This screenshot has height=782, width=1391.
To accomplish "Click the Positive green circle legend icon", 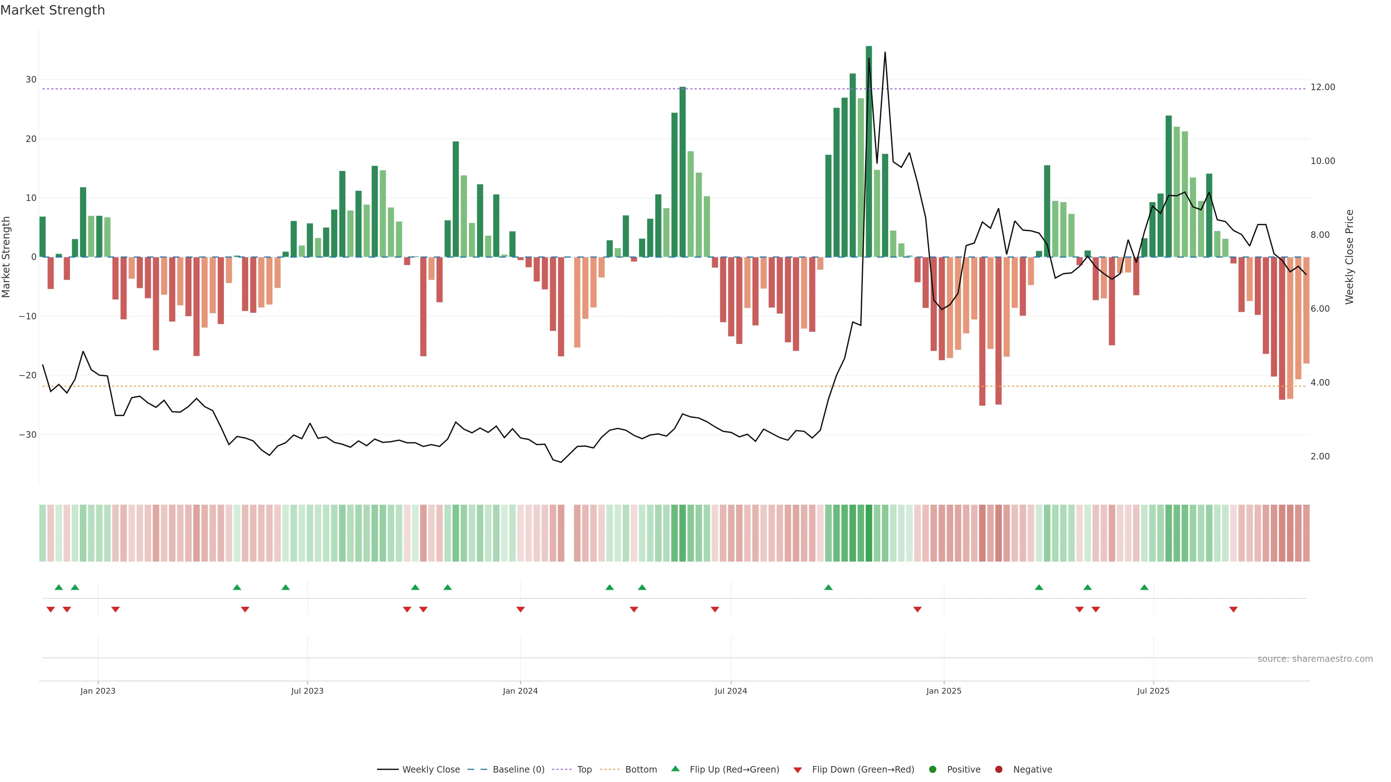I will [x=932, y=770].
